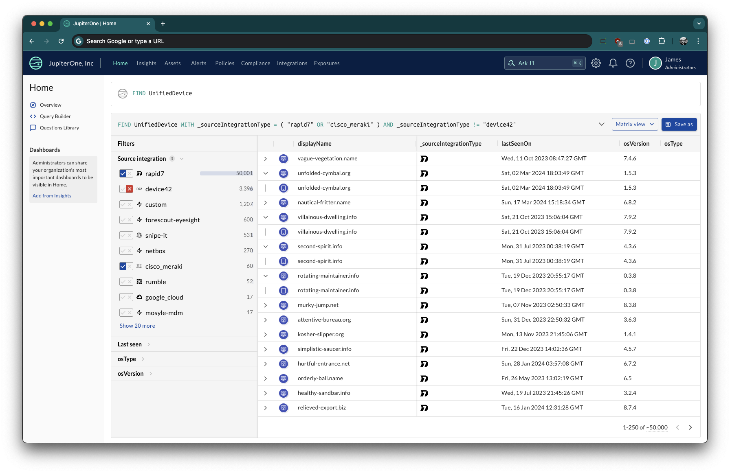
Task: Toggle the rumble filter checkbox
Action: click(x=126, y=282)
